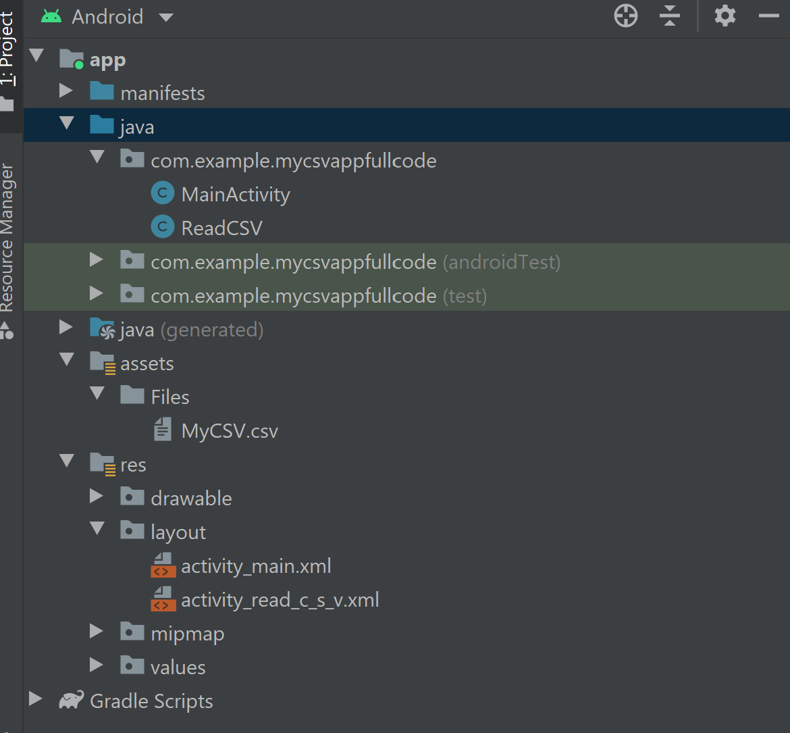This screenshot has width=790, height=733.
Task: Click the activity_main.xml layout file icon
Action: tap(161, 565)
